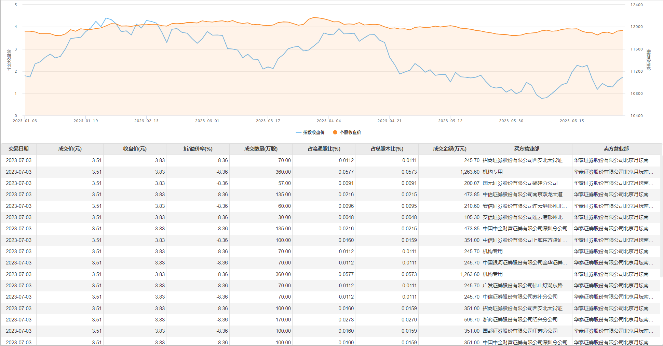Click the 卖方营业部 column header
The width and height of the screenshot is (663, 346).
click(x=616, y=149)
